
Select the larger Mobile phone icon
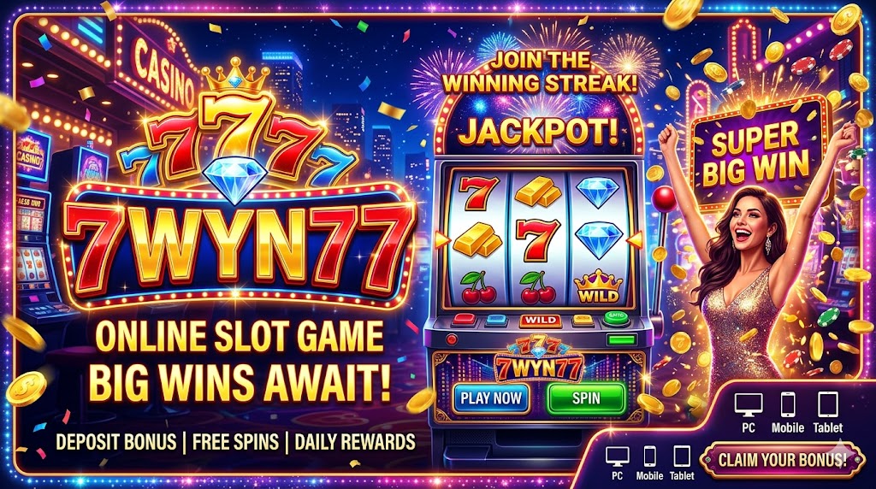788,404
